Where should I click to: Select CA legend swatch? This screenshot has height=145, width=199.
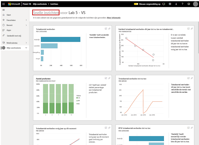[77, 98]
